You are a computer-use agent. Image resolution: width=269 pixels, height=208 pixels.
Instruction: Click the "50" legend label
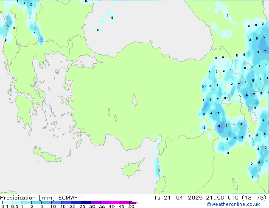(x=131, y=206)
